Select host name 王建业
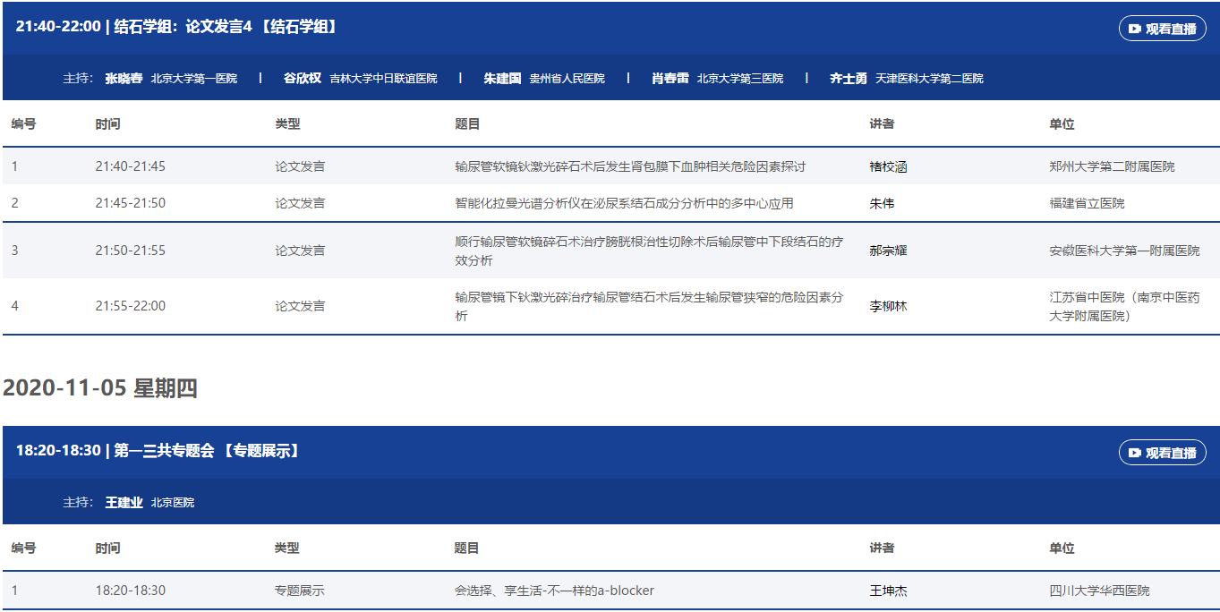The width and height of the screenshot is (1220, 612). click(x=124, y=503)
